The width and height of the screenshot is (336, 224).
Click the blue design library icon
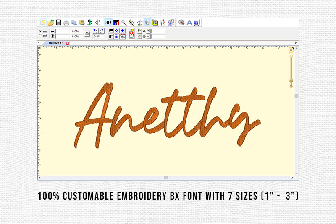197,23
